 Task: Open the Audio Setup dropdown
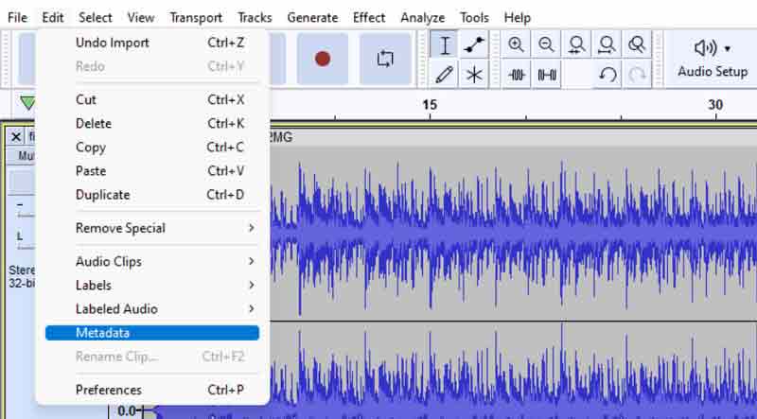(x=713, y=58)
